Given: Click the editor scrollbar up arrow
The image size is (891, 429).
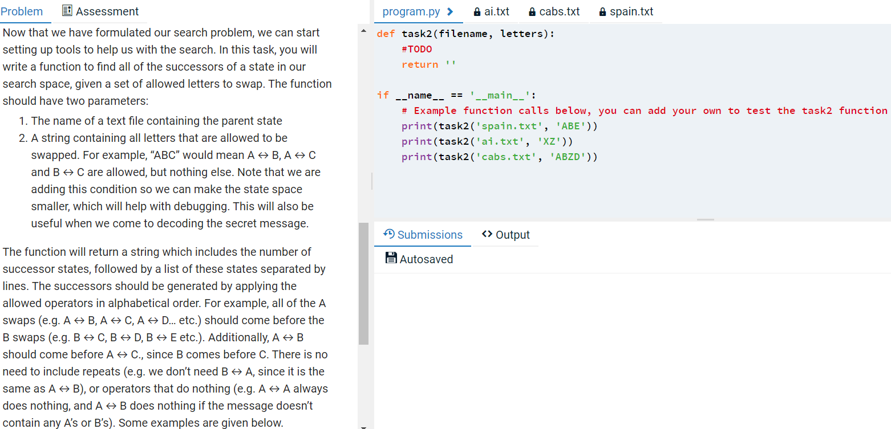Looking at the screenshot, I should (363, 31).
